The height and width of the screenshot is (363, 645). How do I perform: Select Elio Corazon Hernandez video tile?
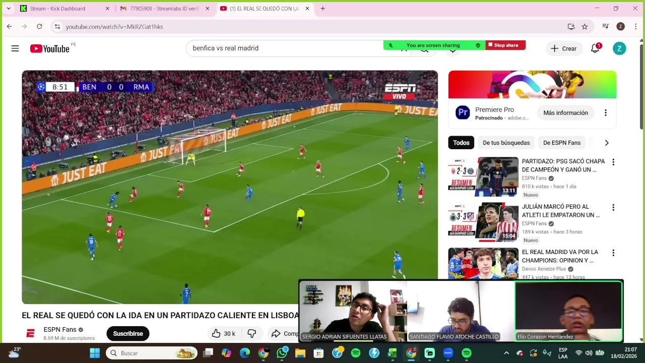568,311
